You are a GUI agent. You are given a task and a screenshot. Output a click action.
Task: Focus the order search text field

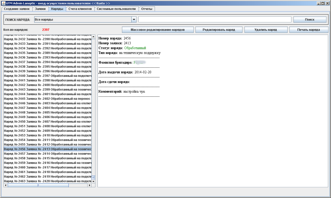pos(215,20)
